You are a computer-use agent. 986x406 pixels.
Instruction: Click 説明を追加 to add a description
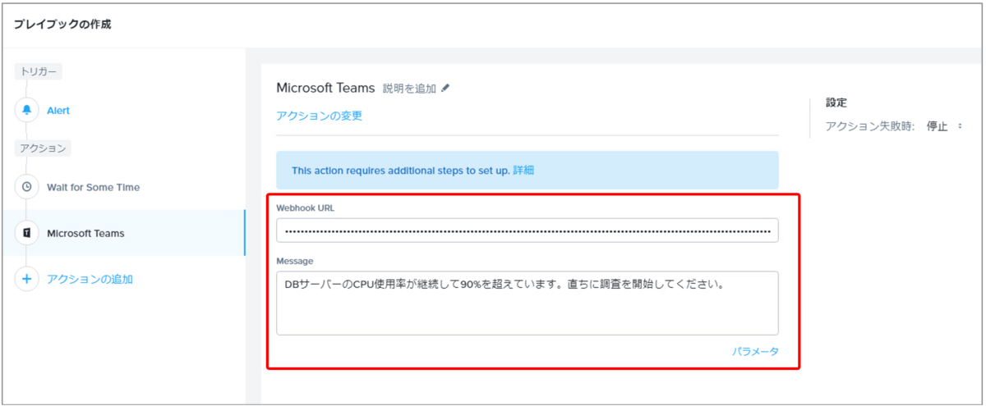(x=409, y=89)
